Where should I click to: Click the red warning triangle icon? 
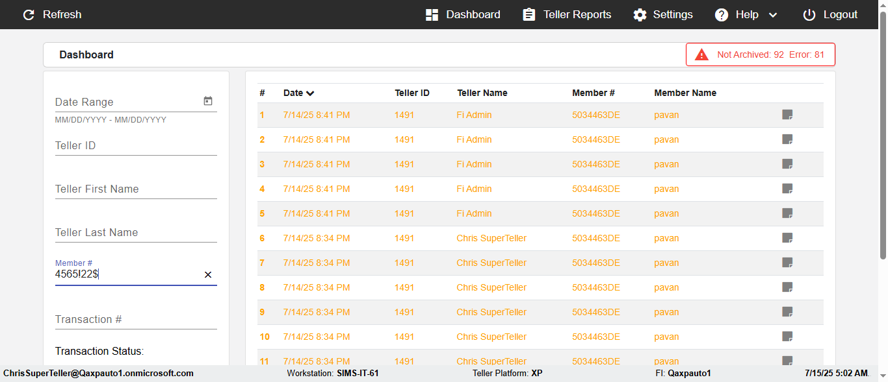[701, 54]
